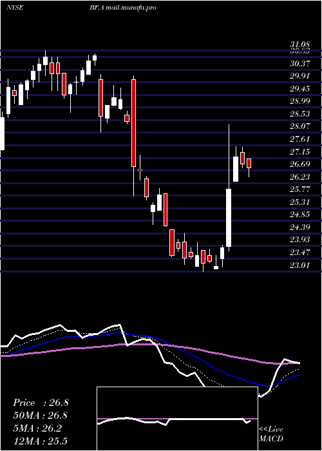Click the 50MA : 26.8 readout
This screenshot has width=322, height=451.
point(41,416)
